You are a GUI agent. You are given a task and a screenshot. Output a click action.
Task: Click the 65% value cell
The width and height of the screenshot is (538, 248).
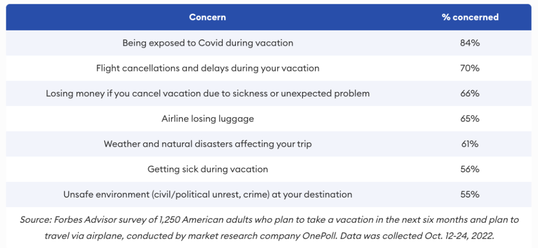pos(470,119)
